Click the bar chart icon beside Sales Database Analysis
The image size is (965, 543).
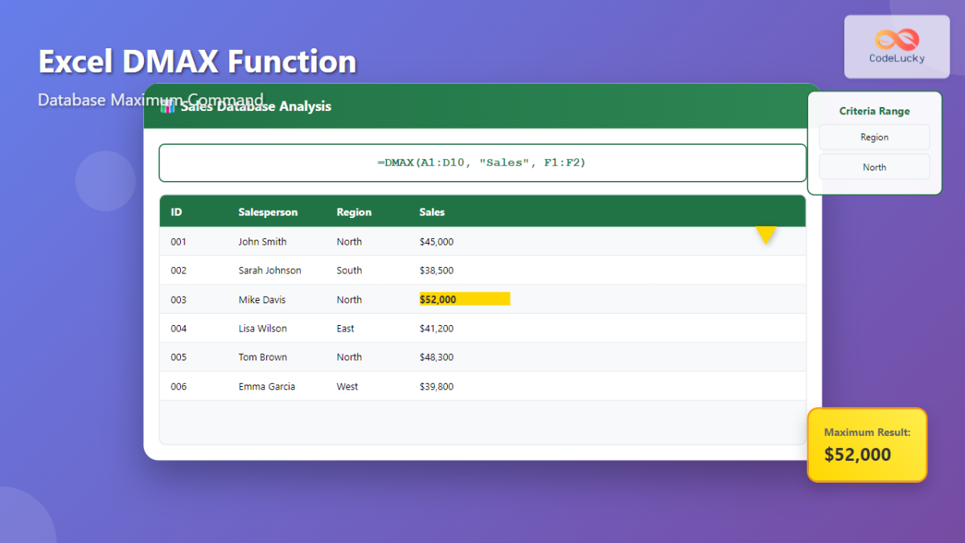[168, 106]
